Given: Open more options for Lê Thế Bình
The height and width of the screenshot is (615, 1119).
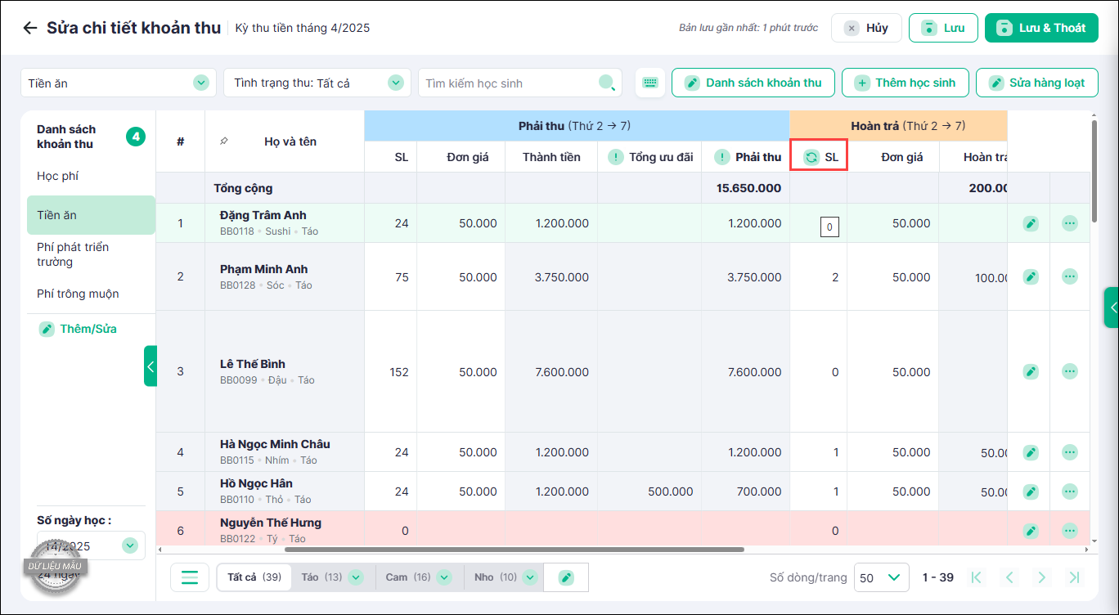Looking at the screenshot, I should (x=1070, y=372).
